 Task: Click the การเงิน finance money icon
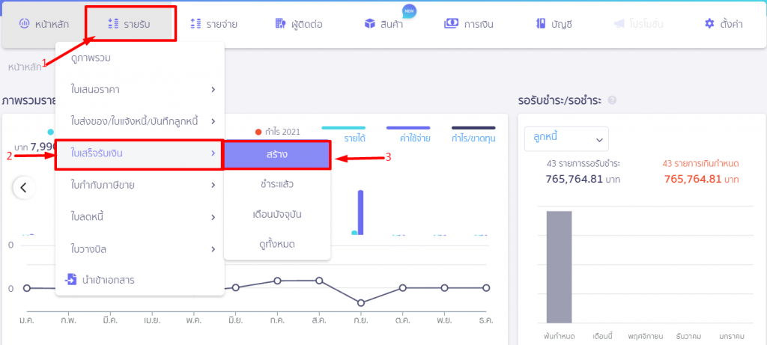pyautogui.click(x=452, y=24)
